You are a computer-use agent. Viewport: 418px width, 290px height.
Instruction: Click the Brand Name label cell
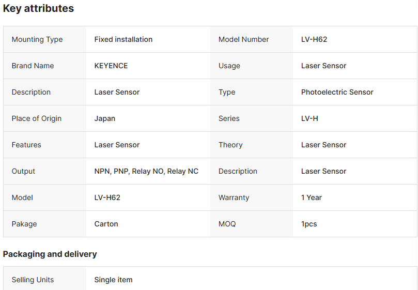[x=33, y=66]
